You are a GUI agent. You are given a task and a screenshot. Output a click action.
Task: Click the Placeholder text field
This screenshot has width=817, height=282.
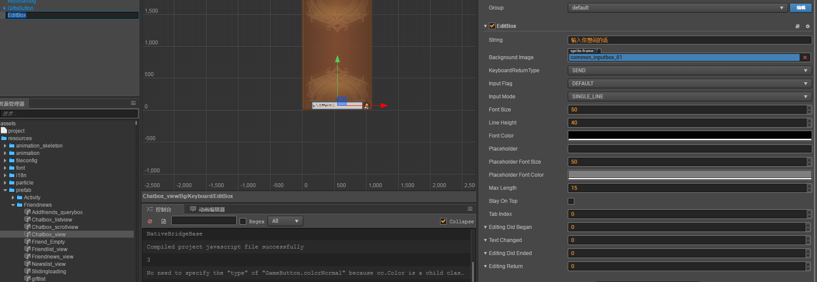pyautogui.click(x=690, y=149)
